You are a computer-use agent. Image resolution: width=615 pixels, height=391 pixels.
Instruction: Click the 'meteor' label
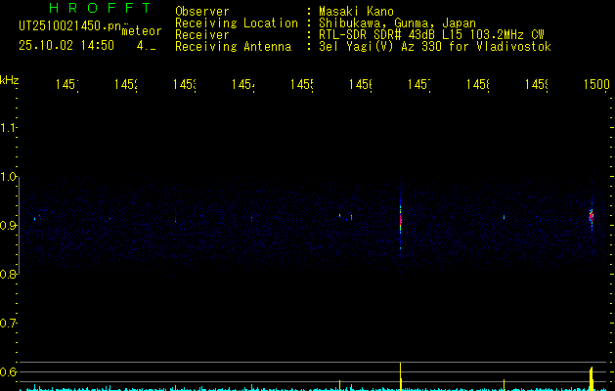click(142, 31)
